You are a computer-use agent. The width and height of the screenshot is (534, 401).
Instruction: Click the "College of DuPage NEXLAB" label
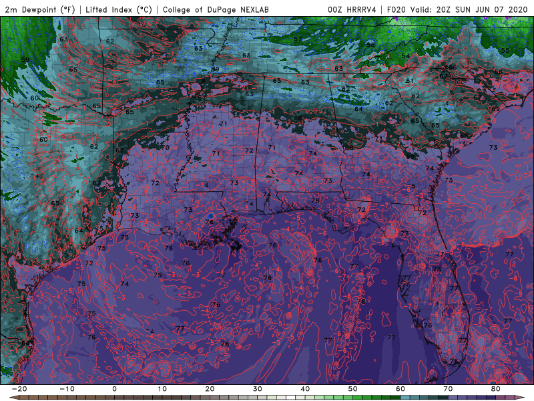coord(216,9)
